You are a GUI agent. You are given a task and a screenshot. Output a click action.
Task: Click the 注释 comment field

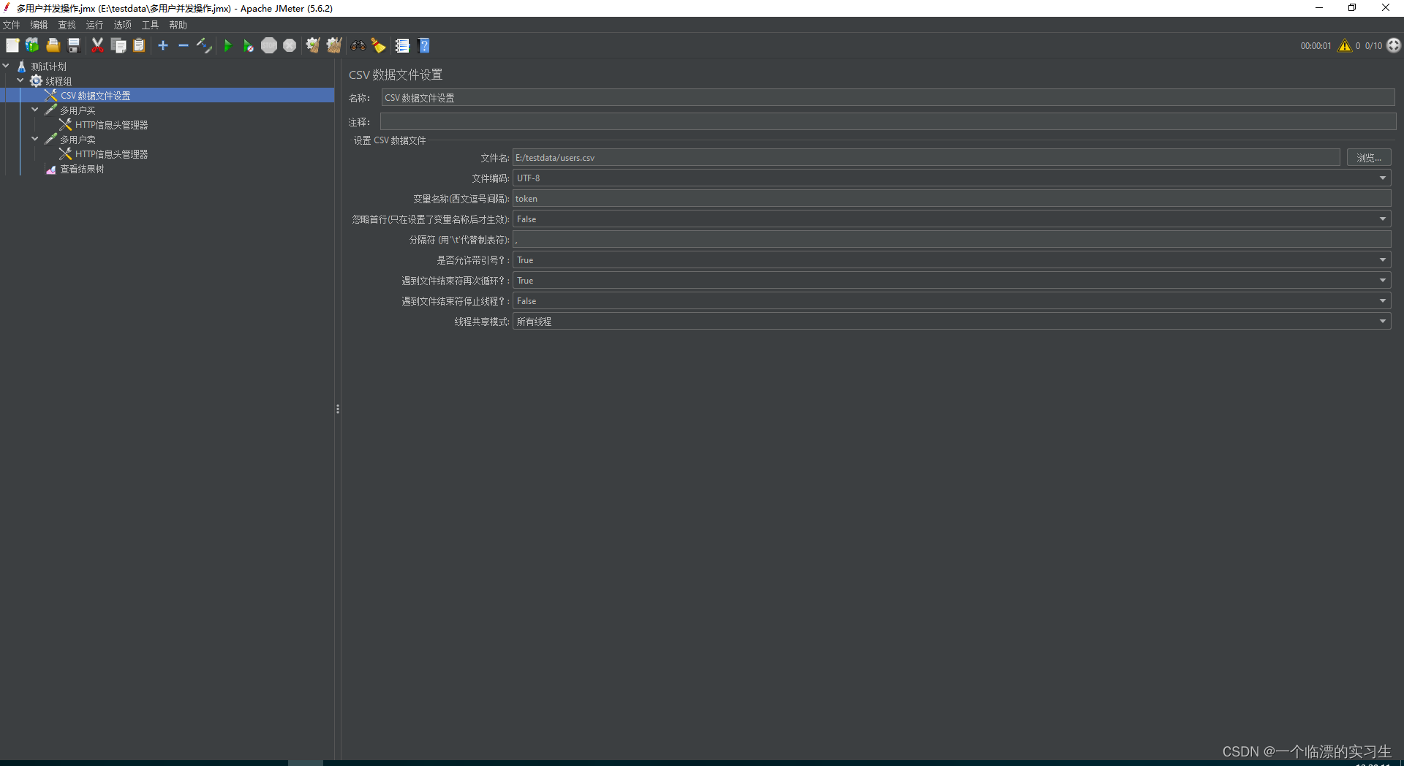coord(888,122)
